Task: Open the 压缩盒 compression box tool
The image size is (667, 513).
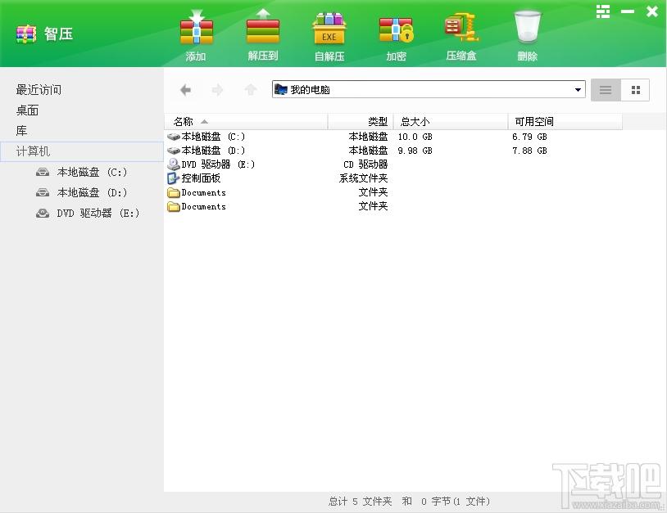Action: 461,28
